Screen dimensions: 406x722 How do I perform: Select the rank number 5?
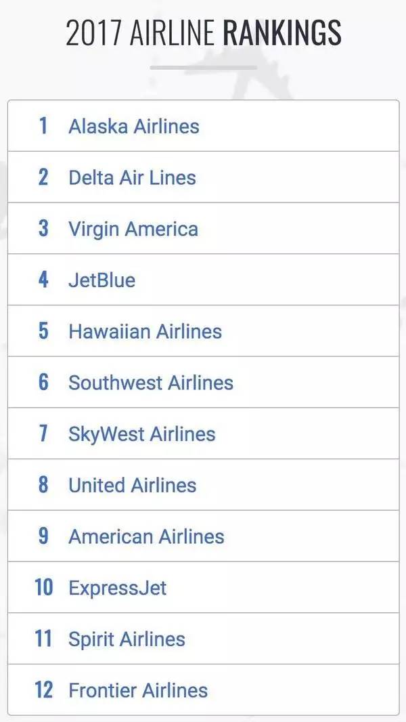pyautogui.click(x=43, y=331)
